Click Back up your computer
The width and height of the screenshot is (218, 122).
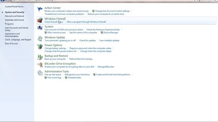click(55, 59)
